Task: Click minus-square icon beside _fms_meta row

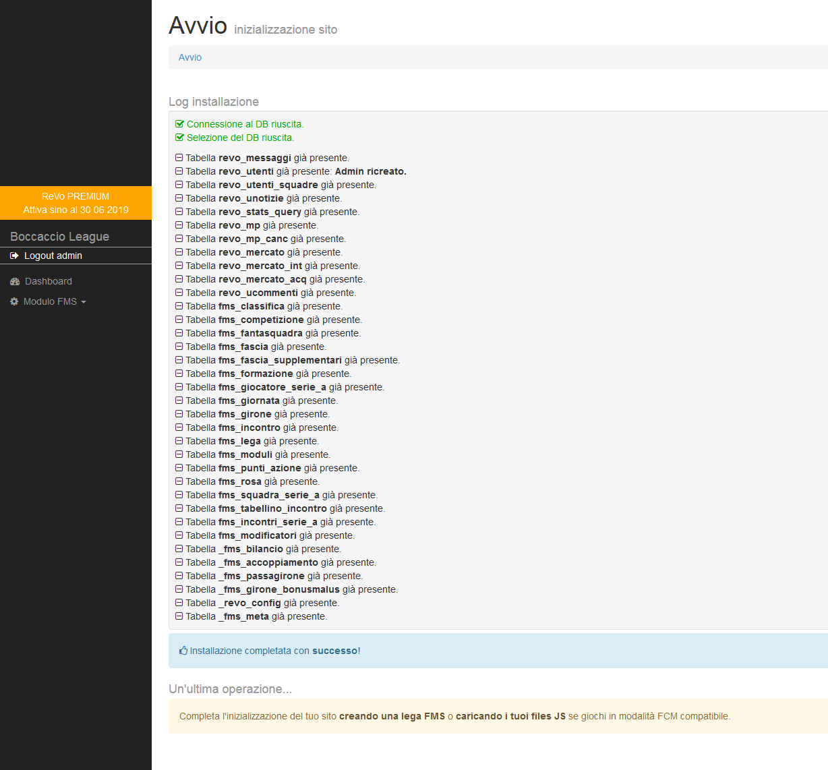Action: (x=179, y=616)
